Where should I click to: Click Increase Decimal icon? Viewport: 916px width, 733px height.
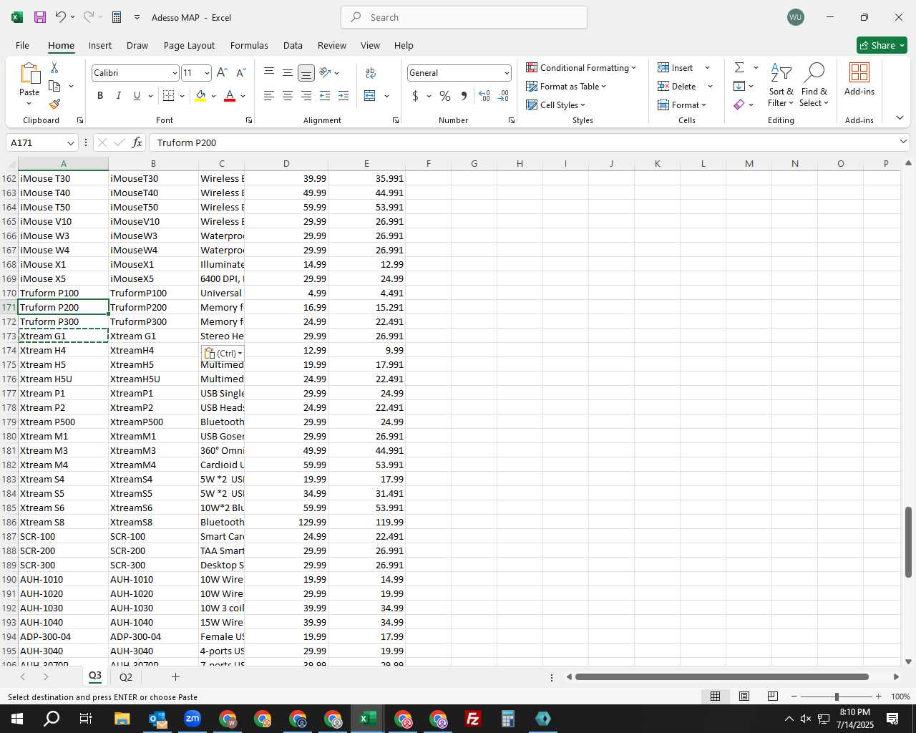click(484, 96)
